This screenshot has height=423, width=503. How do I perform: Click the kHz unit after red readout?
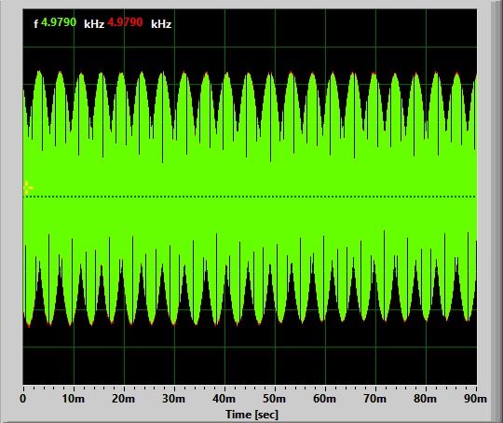click(x=161, y=24)
